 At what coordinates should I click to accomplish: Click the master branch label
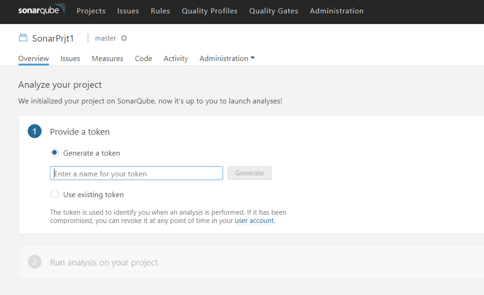click(x=105, y=38)
